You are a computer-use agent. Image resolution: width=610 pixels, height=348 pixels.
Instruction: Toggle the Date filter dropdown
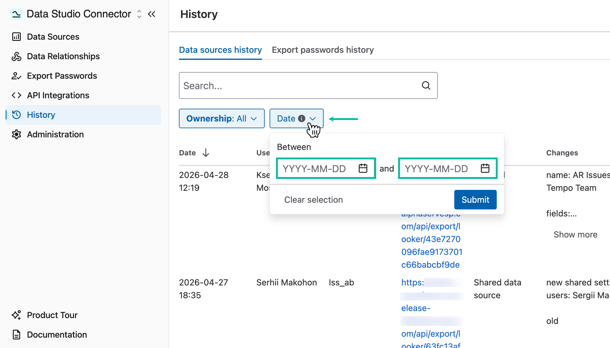coord(296,118)
